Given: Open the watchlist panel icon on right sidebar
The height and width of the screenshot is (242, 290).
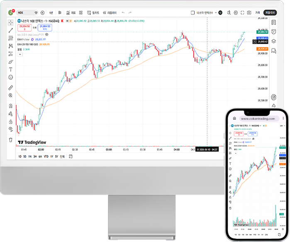Looking at the screenshot, I should (274, 22).
